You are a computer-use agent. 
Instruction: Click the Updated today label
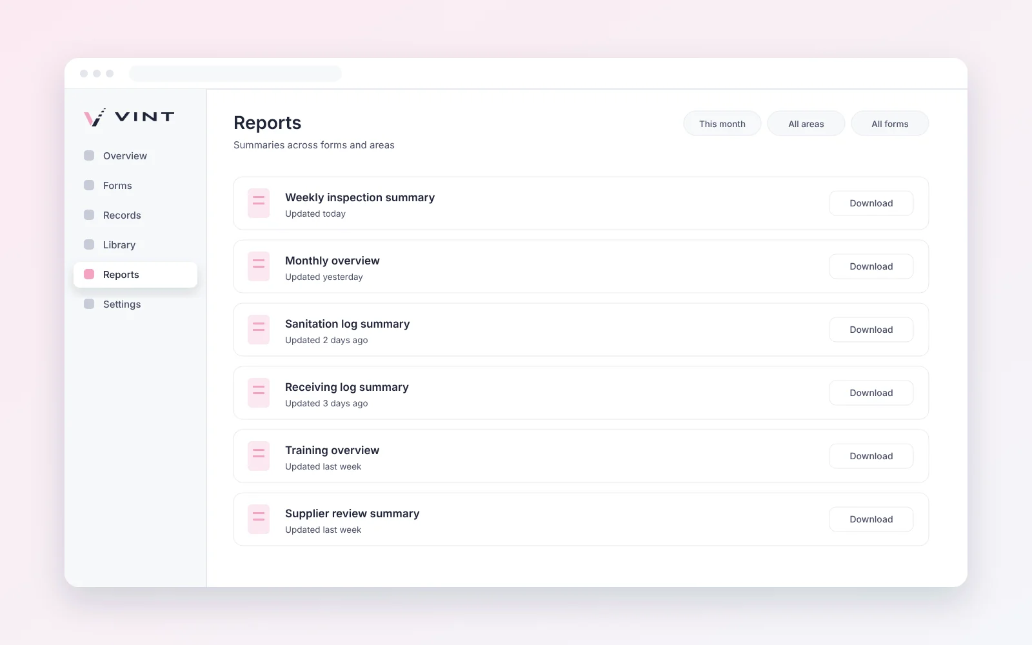315,213
